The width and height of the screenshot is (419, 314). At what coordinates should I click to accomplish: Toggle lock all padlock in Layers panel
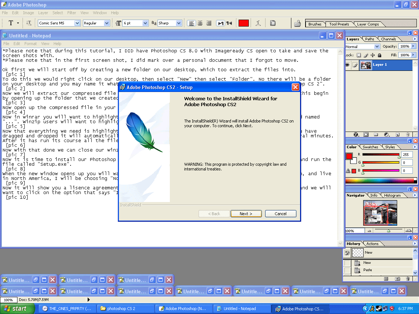[x=379, y=55]
